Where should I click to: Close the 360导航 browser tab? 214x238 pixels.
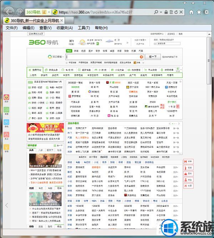(62, 20)
